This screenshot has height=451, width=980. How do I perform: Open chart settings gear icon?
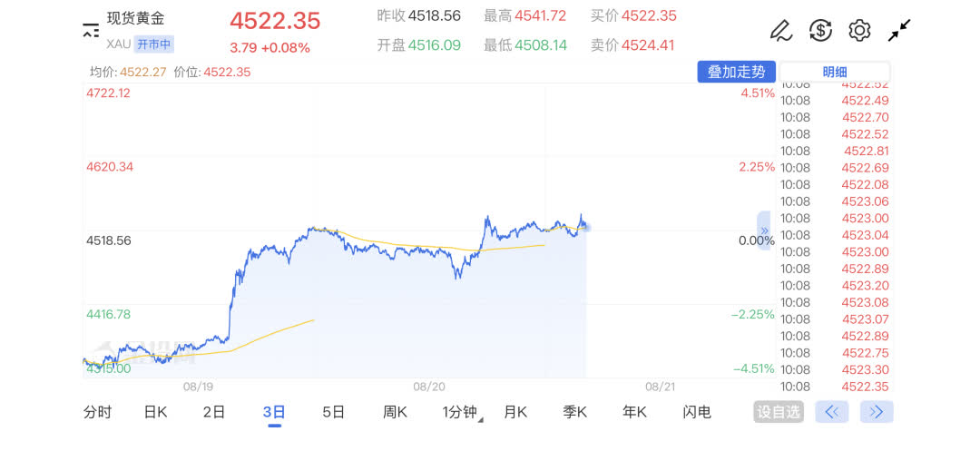[859, 30]
